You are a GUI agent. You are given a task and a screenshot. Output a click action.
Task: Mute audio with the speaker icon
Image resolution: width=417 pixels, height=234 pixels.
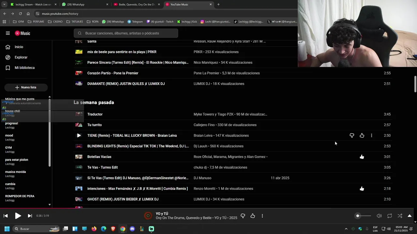379,216
